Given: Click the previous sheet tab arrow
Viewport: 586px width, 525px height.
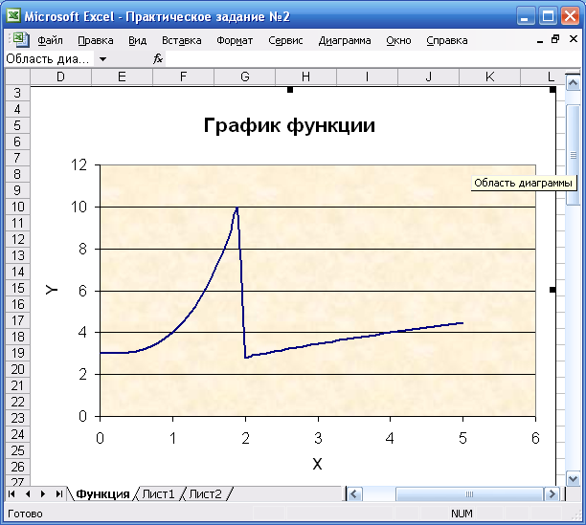Looking at the screenshot, I should 28,494.
